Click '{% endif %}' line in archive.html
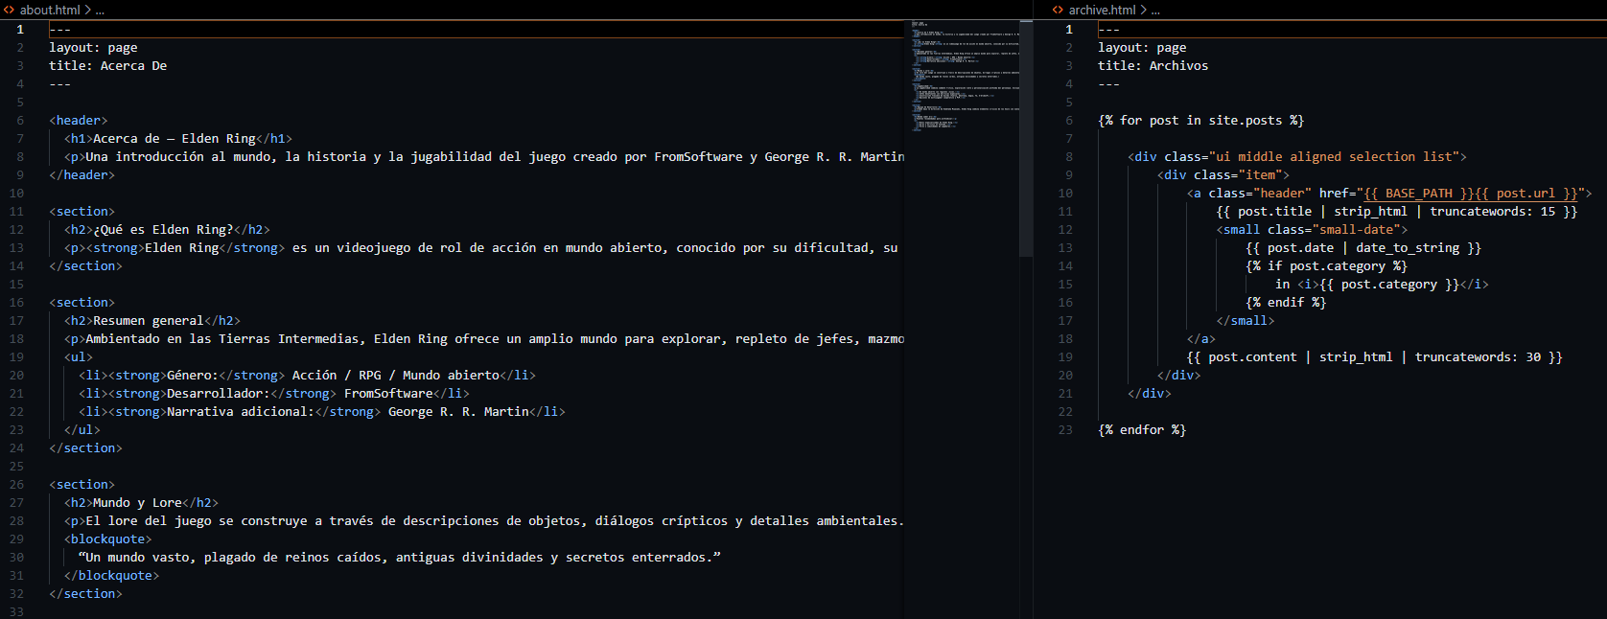The width and height of the screenshot is (1607, 619). click(x=1286, y=303)
